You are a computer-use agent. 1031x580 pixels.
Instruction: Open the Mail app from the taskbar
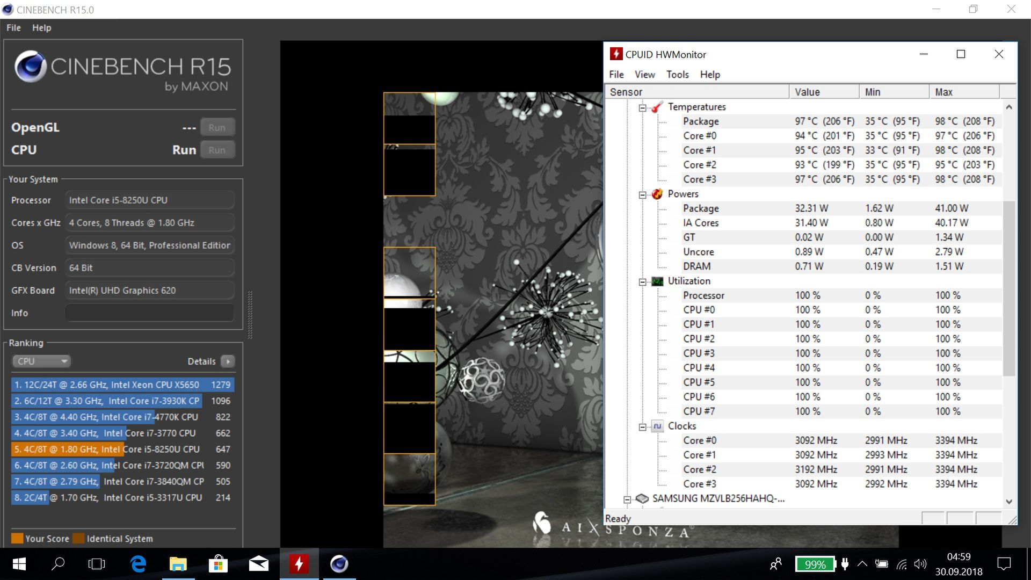coord(258,564)
